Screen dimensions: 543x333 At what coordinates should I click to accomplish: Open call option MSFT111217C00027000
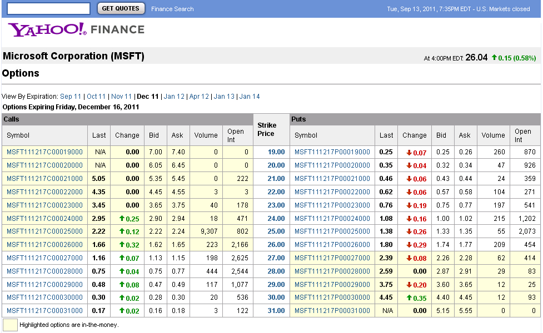(x=44, y=258)
